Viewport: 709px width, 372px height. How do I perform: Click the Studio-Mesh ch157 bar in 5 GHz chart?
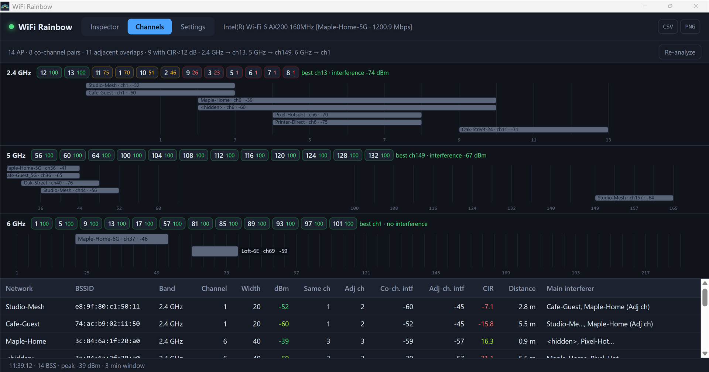point(634,198)
